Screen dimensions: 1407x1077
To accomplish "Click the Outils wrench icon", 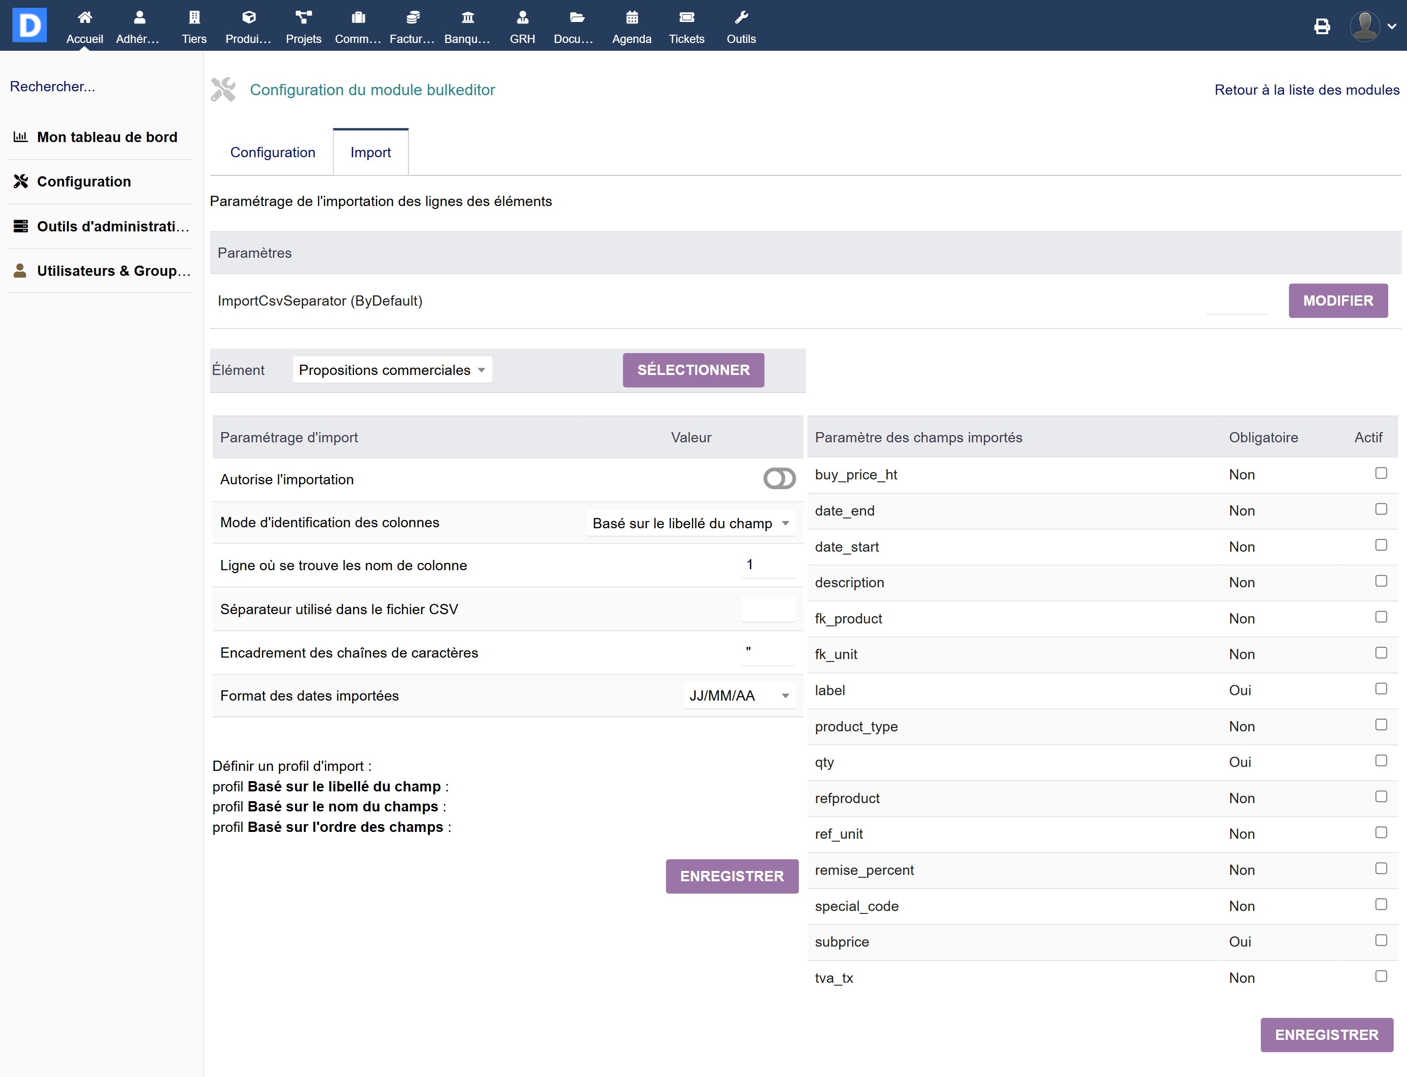I will tap(741, 17).
